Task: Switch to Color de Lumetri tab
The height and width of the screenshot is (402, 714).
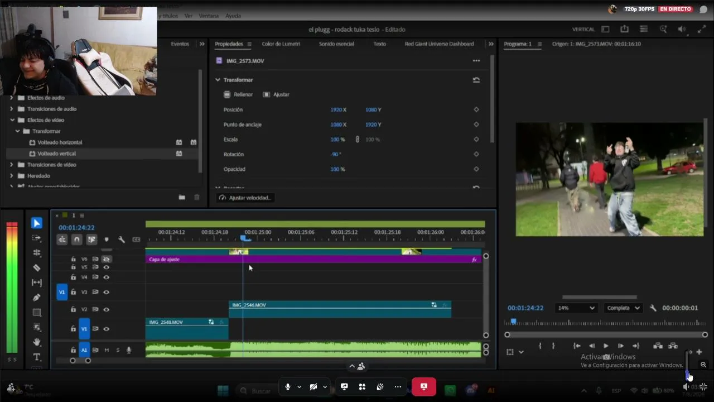Action: [281, 44]
